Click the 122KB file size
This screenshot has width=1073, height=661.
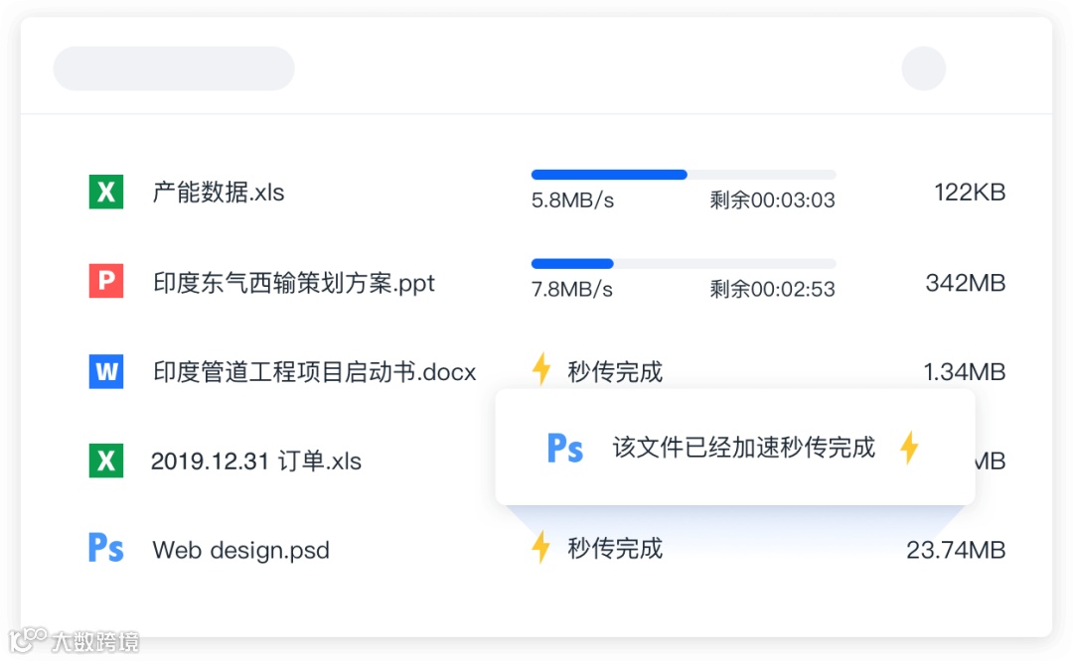[970, 193]
